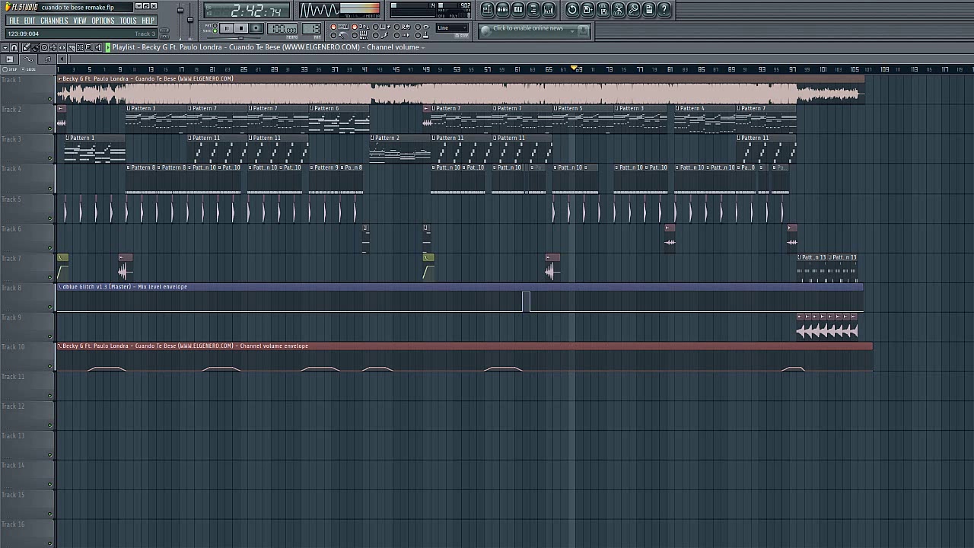This screenshot has height=548, width=974.
Task: Open the audio editor scissors icon
Action: 619,9
